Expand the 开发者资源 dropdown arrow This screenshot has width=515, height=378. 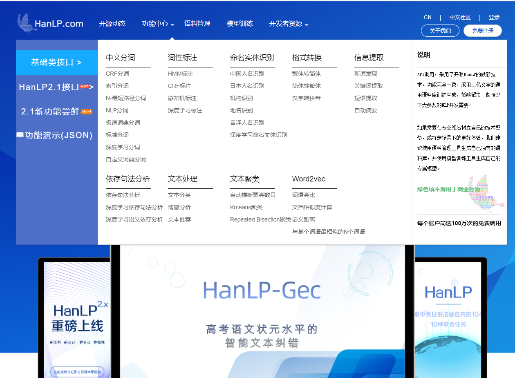click(x=307, y=25)
